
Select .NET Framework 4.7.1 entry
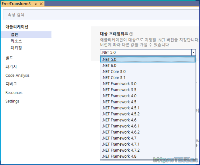coord(148,144)
